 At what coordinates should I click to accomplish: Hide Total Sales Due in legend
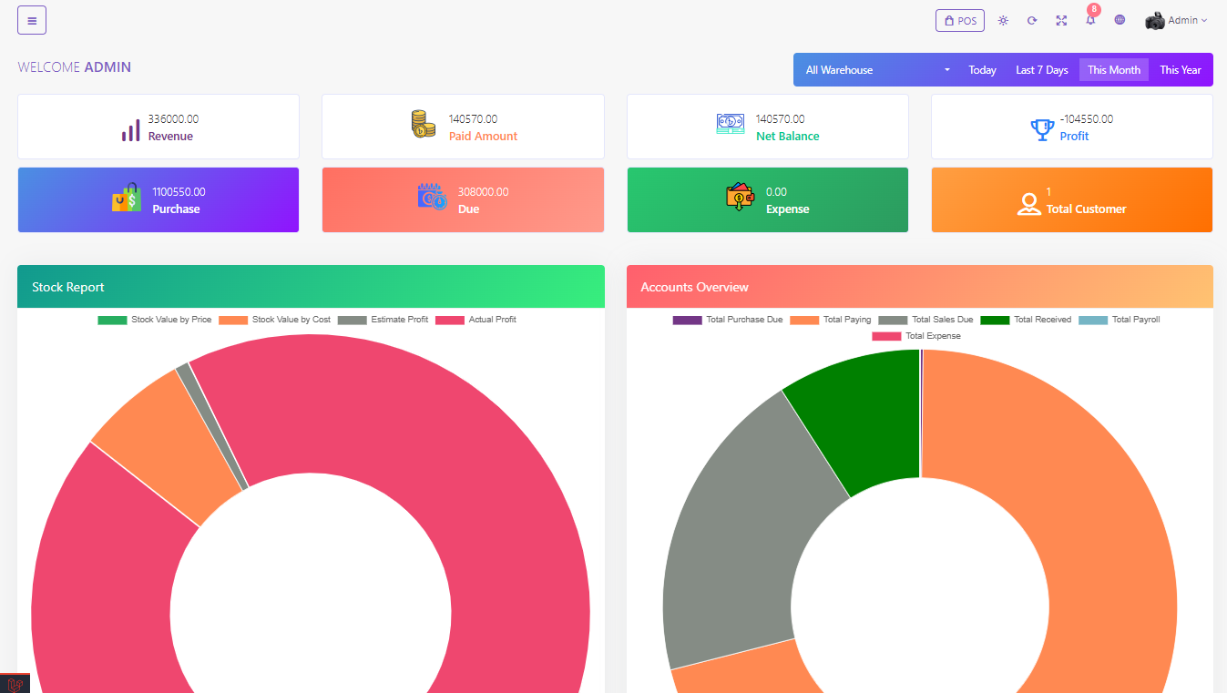[927, 320]
